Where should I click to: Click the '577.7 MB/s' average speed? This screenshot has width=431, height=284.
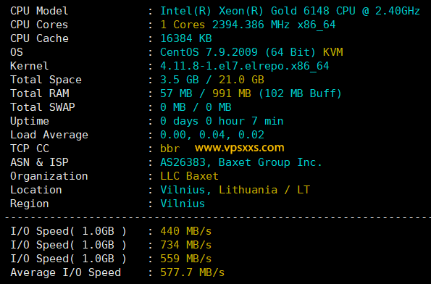point(193,272)
